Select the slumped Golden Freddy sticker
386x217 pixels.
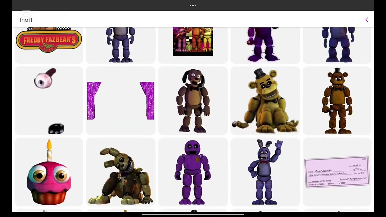[x=265, y=101]
